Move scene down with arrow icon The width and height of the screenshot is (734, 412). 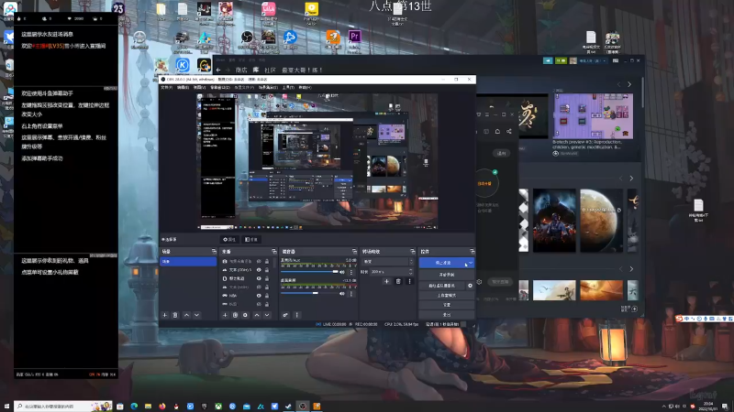196,315
